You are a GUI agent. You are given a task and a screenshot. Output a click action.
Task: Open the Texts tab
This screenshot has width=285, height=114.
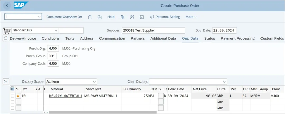pos(70,38)
